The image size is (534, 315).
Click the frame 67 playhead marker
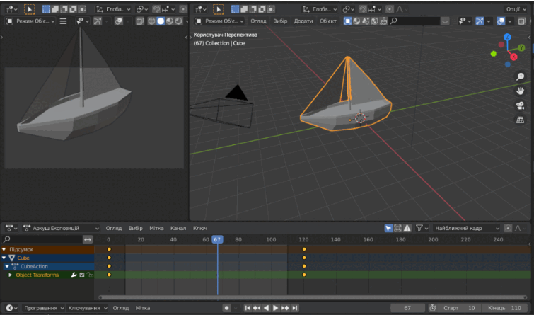tap(217, 239)
